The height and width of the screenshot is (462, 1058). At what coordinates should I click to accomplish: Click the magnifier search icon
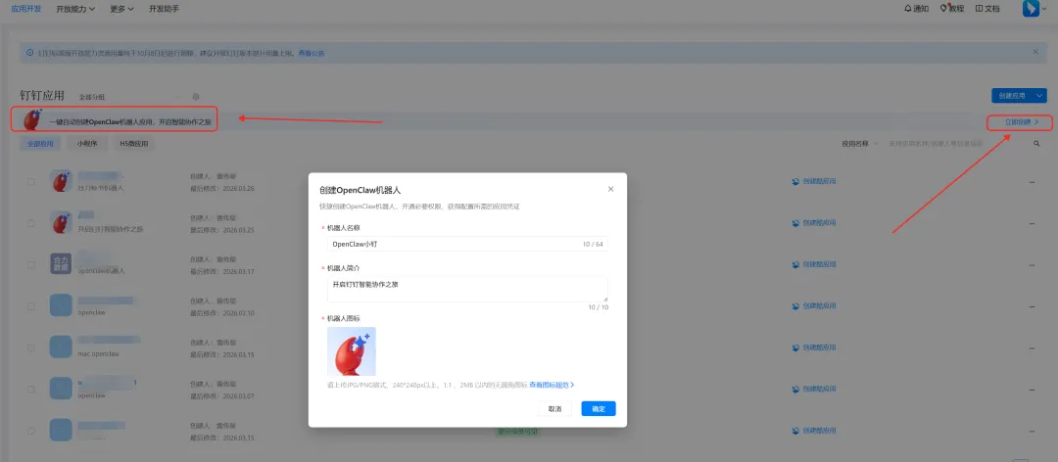[x=1037, y=144]
